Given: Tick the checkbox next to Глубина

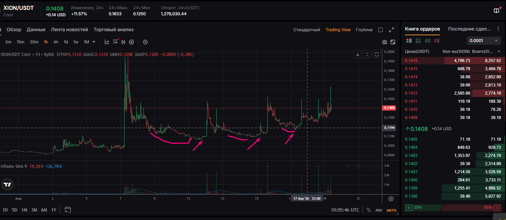Looking at the screenshot, I should click(x=381, y=30).
